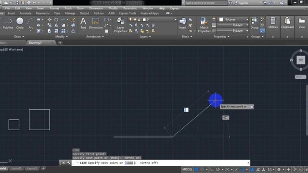Toggle Ortho mode in status bar

pos(212,169)
